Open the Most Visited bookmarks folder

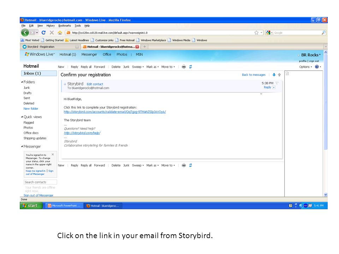click(30, 40)
